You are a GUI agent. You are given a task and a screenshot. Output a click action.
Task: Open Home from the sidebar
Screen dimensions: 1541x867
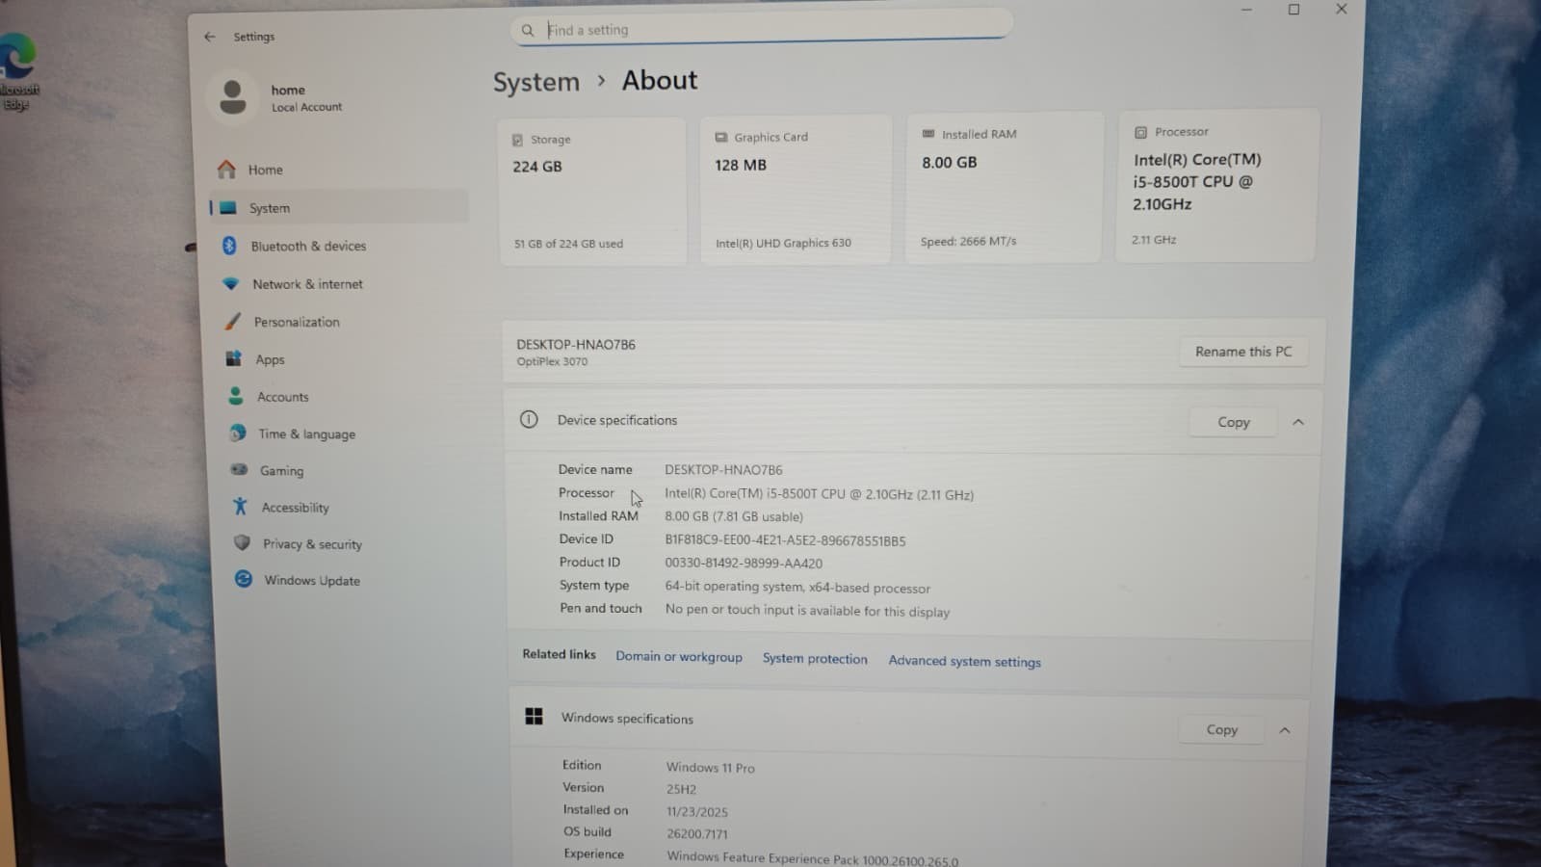click(337, 170)
